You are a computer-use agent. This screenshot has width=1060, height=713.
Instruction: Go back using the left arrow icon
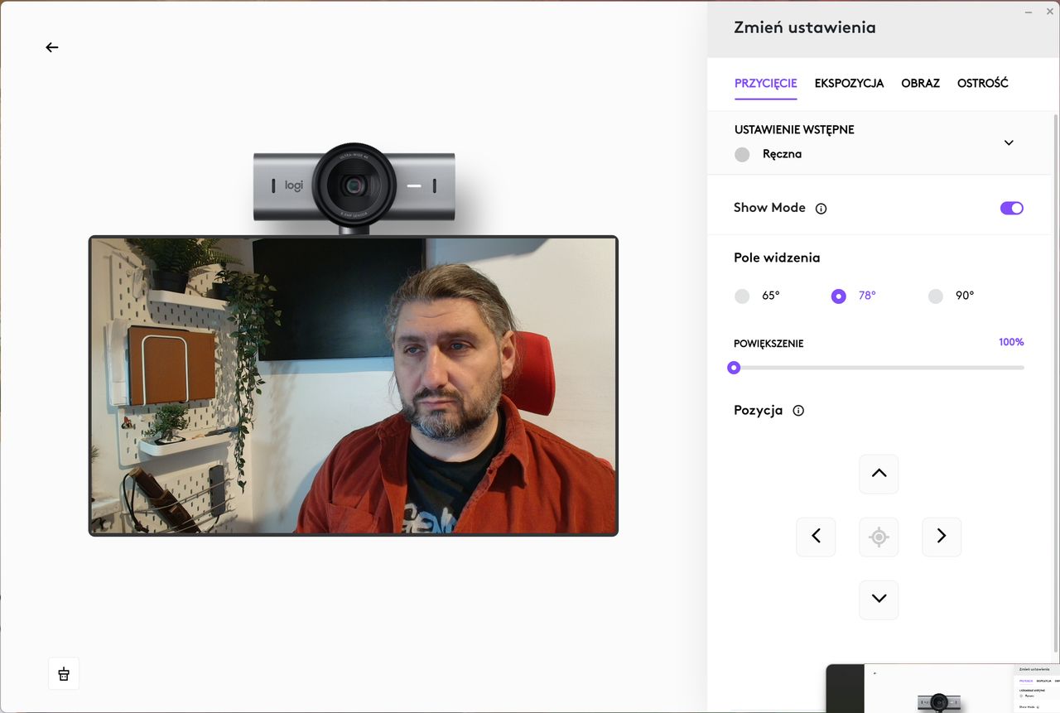pos(52,47)
